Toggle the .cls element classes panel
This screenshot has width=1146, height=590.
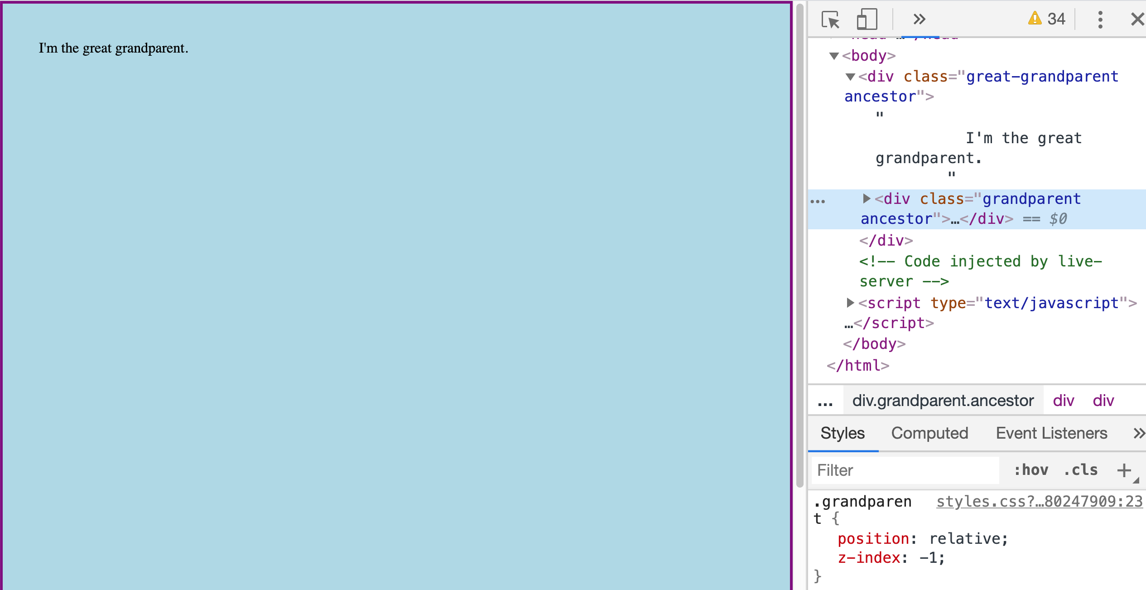coord(1081,470)
